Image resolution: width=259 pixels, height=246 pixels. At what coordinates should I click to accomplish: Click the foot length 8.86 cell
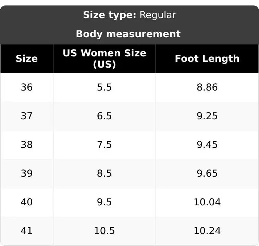[207, 87]
